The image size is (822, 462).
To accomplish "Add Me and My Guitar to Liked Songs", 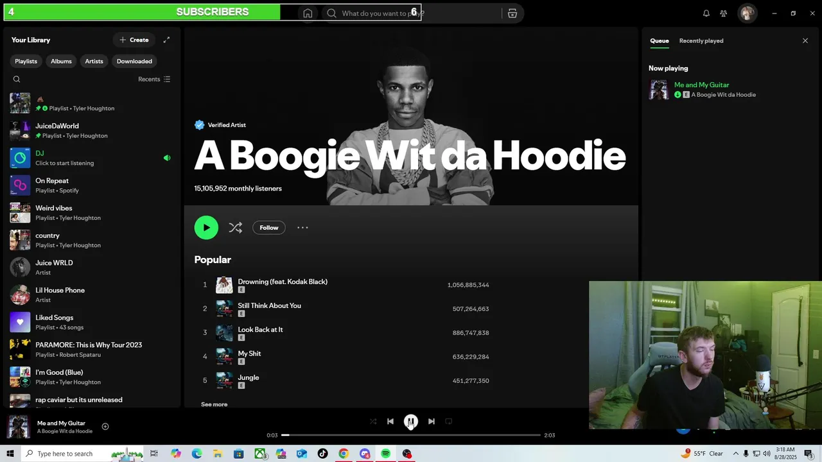I will tap(105, 426).
